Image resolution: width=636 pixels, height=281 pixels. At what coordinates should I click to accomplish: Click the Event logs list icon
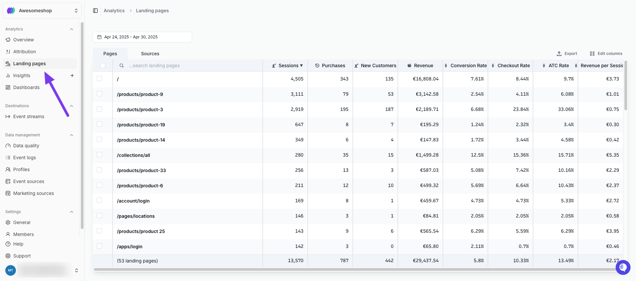tap(8, 158)
